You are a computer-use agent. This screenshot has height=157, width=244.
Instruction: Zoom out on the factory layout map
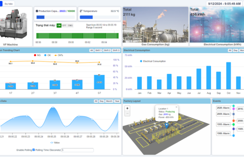click(128, 113)
